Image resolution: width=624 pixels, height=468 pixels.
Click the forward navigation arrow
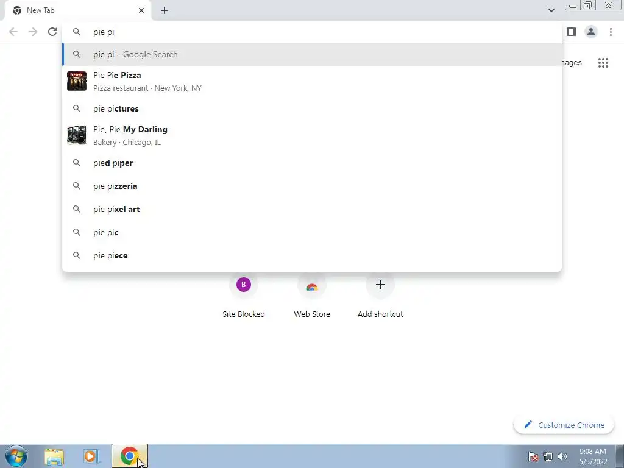point(33,32)
